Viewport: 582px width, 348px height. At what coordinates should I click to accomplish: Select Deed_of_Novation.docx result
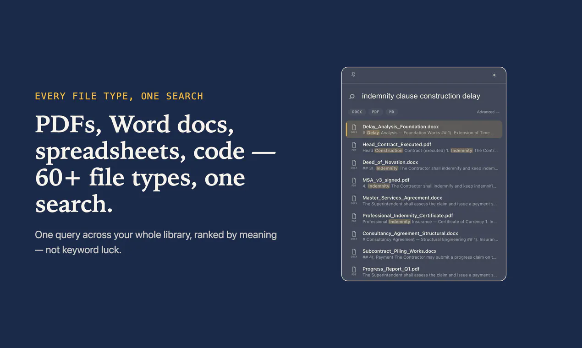pyautogui.click(x=424, y=165)
